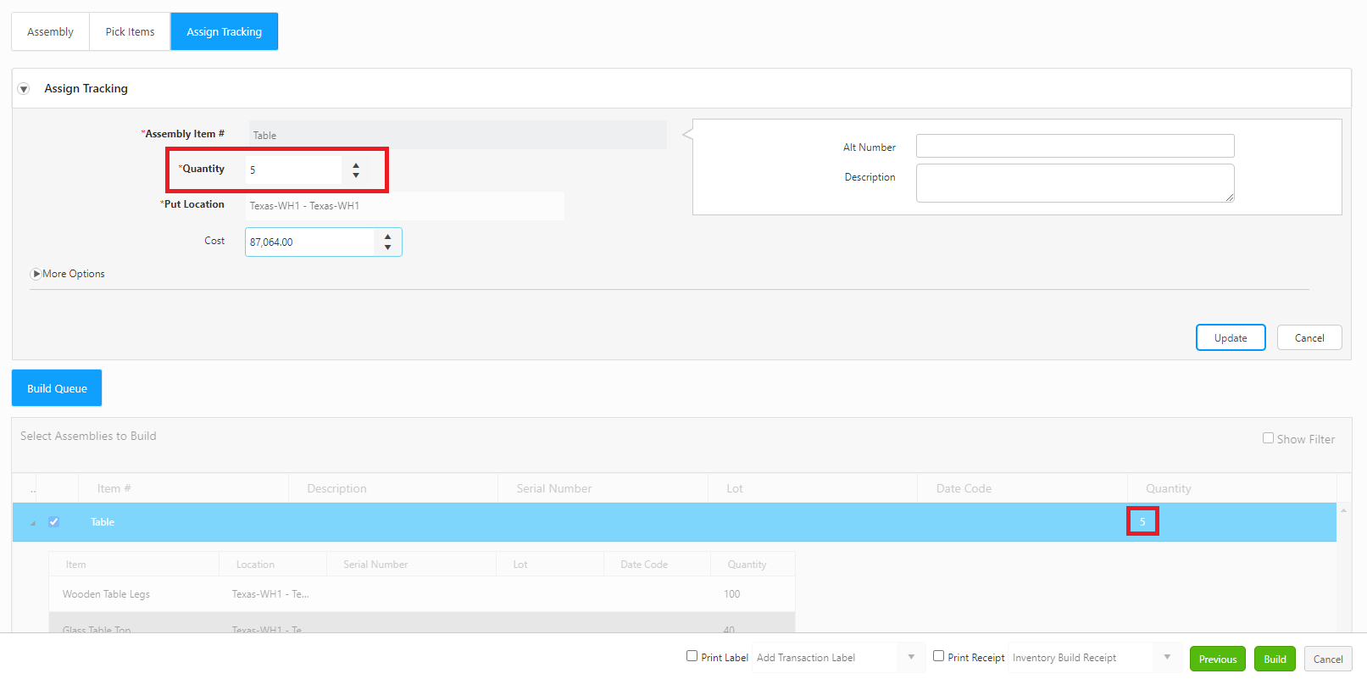This screenshot has height=679, width=1367.
Task: Collapse the Table row in grid
Action: click(x=33, y=523)
